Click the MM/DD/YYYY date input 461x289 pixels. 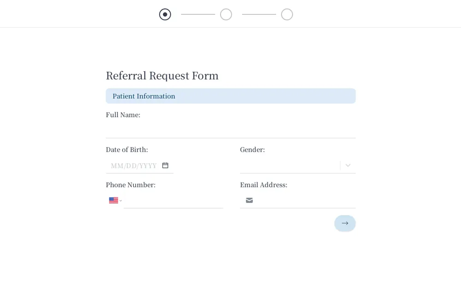coord(134,166)
